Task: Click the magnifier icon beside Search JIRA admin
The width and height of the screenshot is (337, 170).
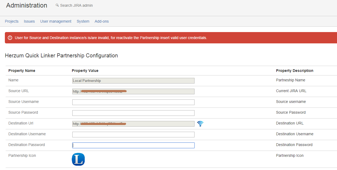Action: (57, 5)
